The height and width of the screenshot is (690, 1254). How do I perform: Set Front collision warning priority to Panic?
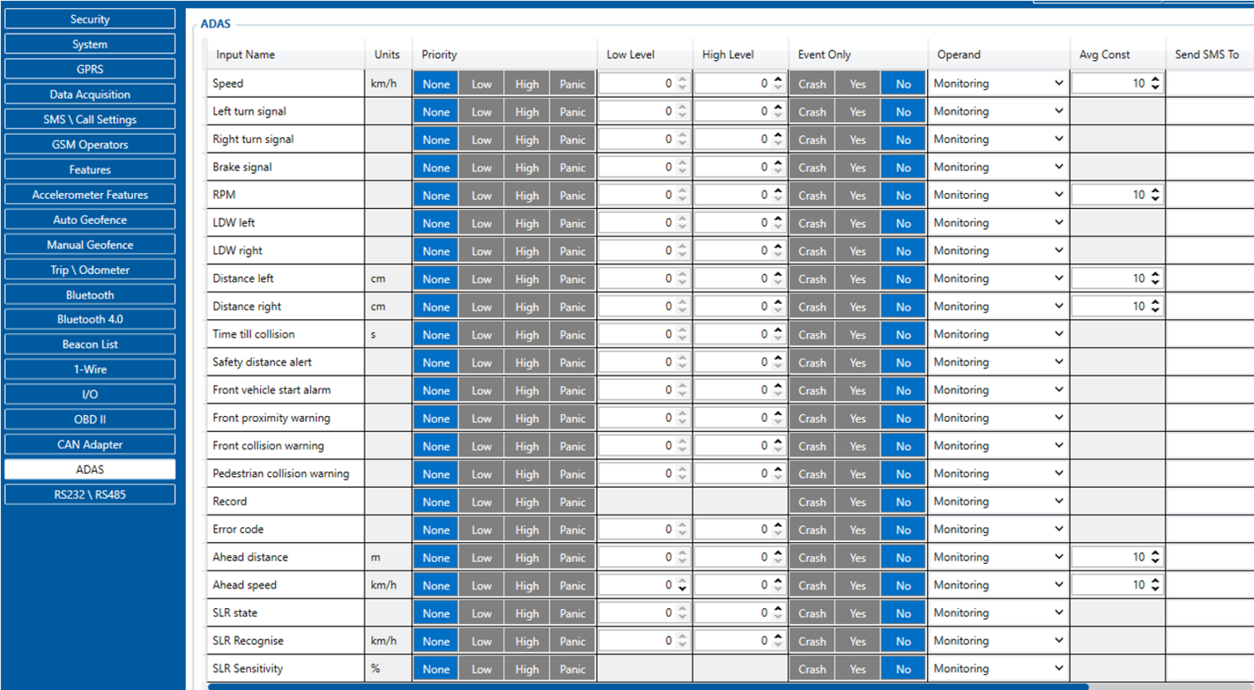coord(573,445)
